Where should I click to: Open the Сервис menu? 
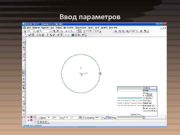click(x=91, y=28)
